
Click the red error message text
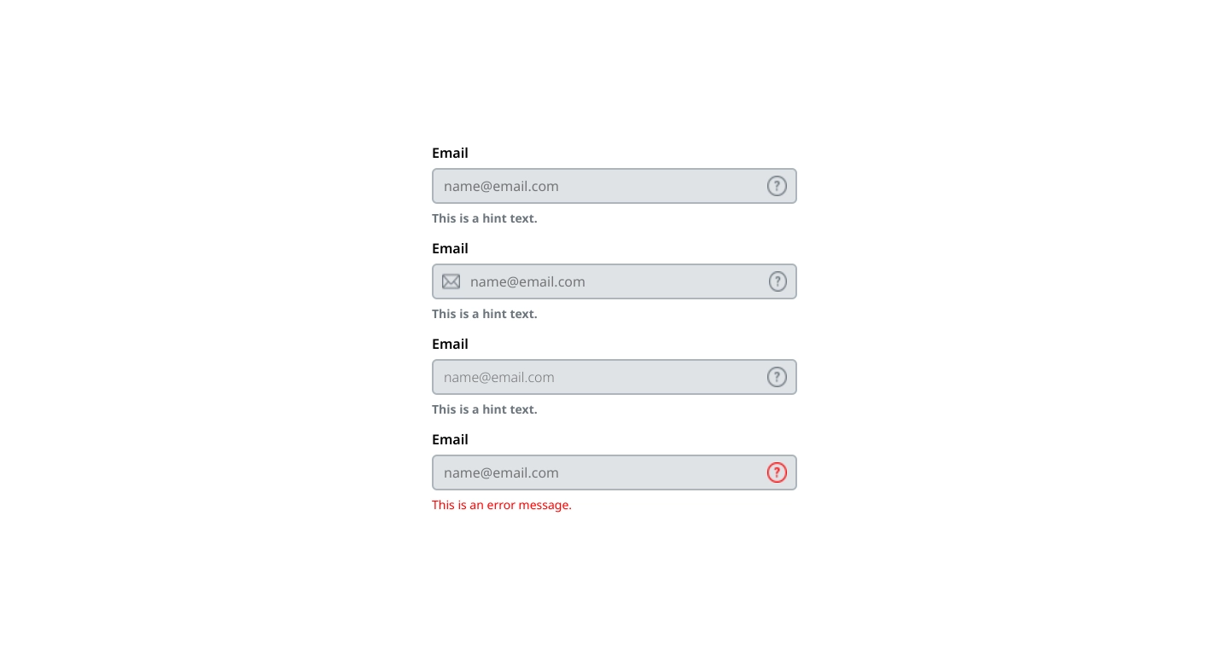click(502, 505)
